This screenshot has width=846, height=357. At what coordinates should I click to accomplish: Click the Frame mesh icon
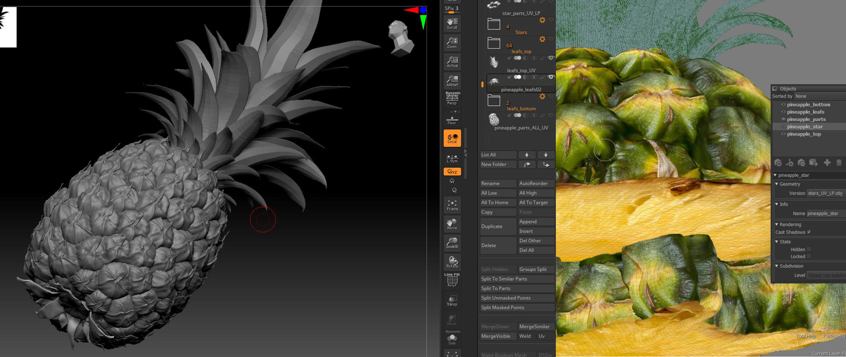pyautogui.click(x=452, y=205)
